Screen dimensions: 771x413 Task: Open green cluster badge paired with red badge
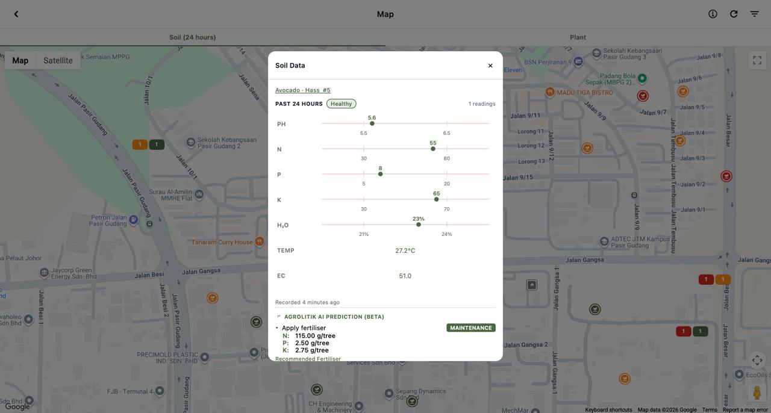[700, 331]
